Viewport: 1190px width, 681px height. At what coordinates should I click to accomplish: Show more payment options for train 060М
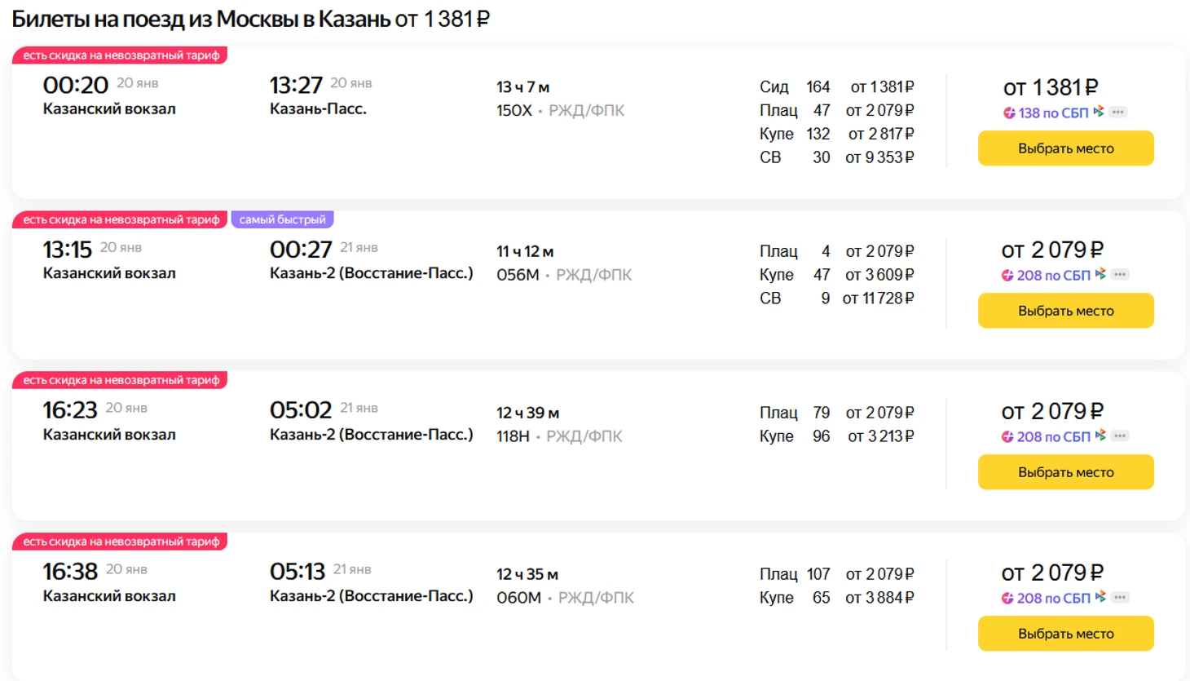1120,597
